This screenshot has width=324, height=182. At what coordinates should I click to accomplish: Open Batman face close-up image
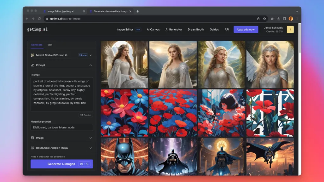point(125,157)
